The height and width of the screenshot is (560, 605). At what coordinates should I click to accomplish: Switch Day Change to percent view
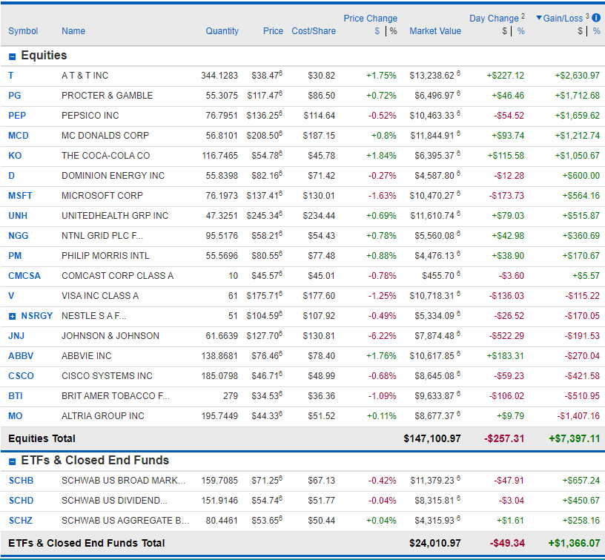pos(521,31)
